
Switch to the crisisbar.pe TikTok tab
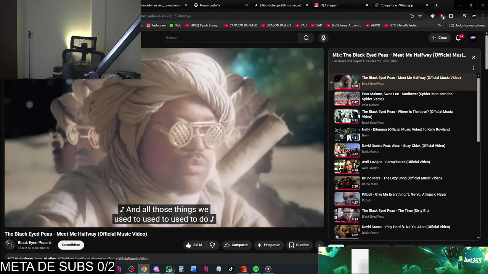[280, 5]
